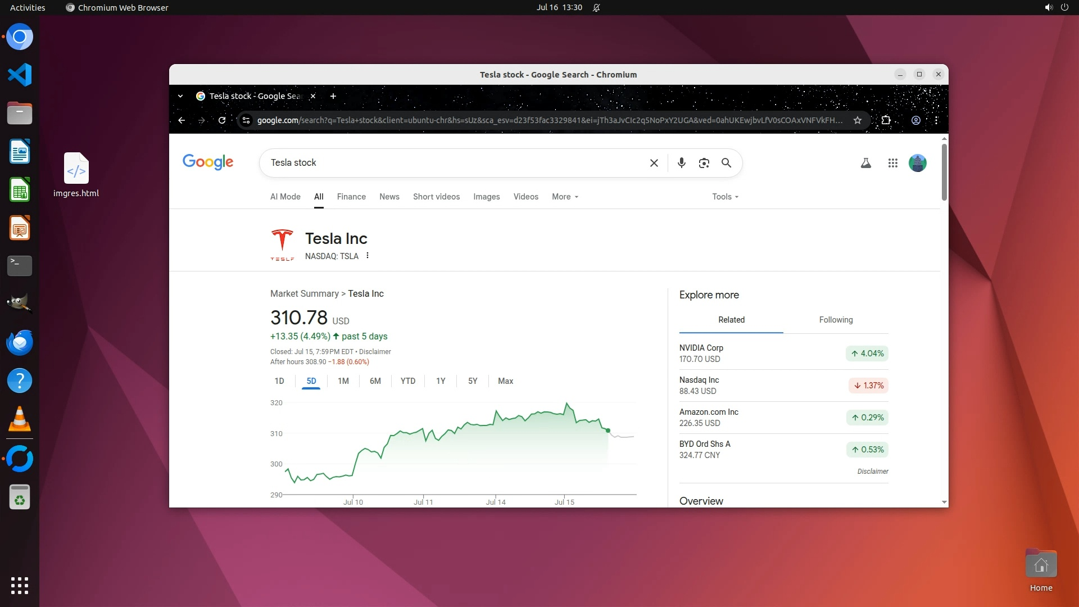Screen dimensions: 1079x607
Task: Switch chart range to 1Y
Action: tap(441, 381)
